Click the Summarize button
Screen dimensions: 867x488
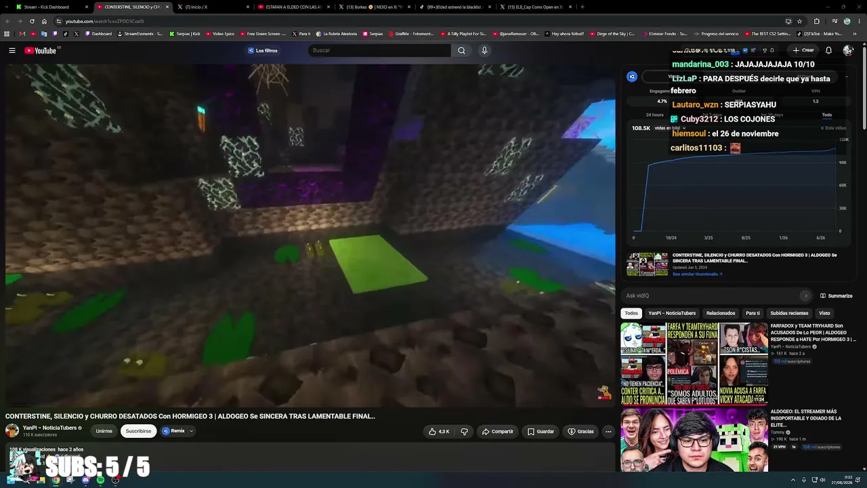point(837,296)
